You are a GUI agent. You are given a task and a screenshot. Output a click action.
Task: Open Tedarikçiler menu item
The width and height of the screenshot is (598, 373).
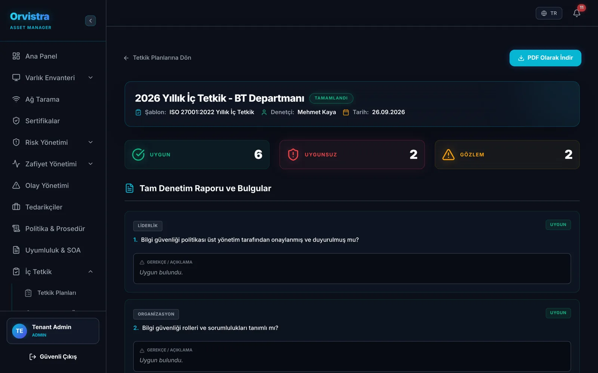tap(53, 207)
